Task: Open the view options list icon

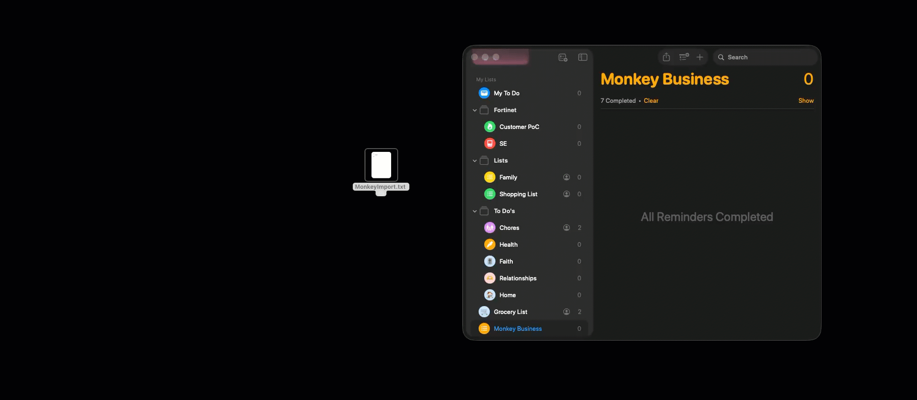Action: (684, 57)
